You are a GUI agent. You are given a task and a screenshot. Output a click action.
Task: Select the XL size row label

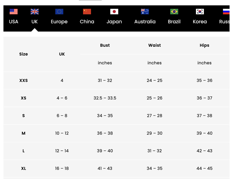point(24,168)
